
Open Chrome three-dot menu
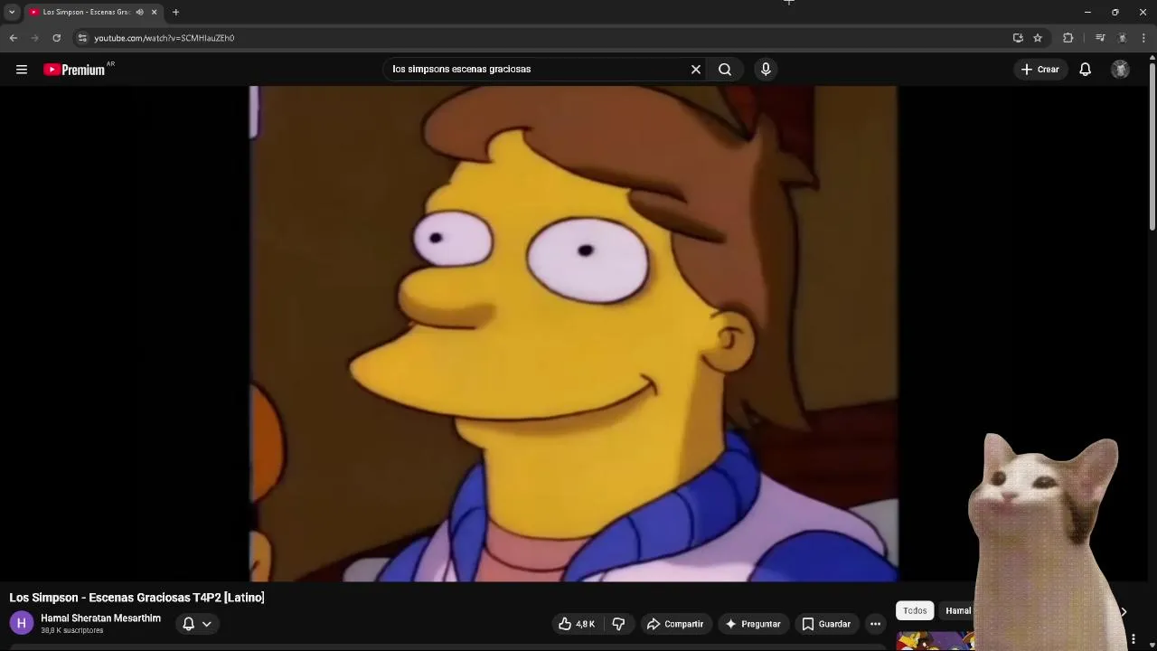(1144, 38)
